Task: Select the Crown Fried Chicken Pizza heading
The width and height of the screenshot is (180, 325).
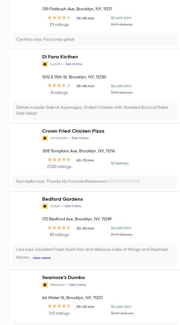Action: click(x=73, y=131)
